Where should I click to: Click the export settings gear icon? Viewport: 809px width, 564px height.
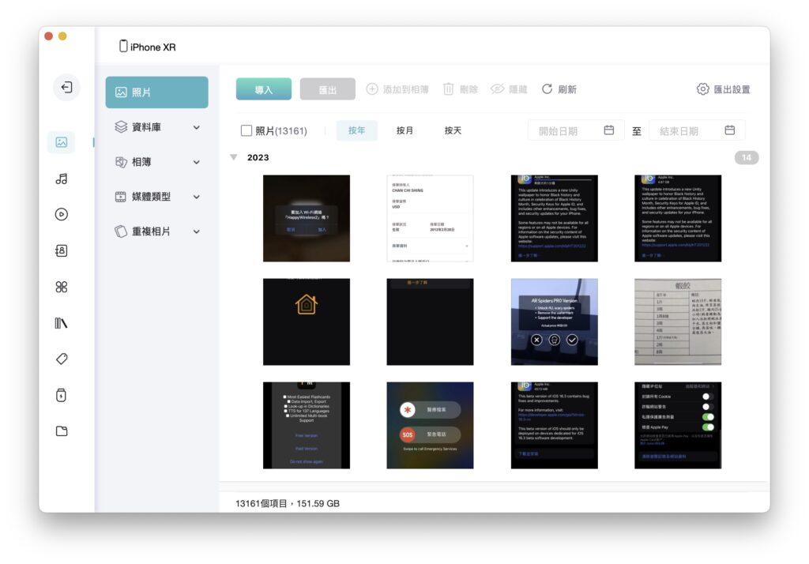point(702,88)
